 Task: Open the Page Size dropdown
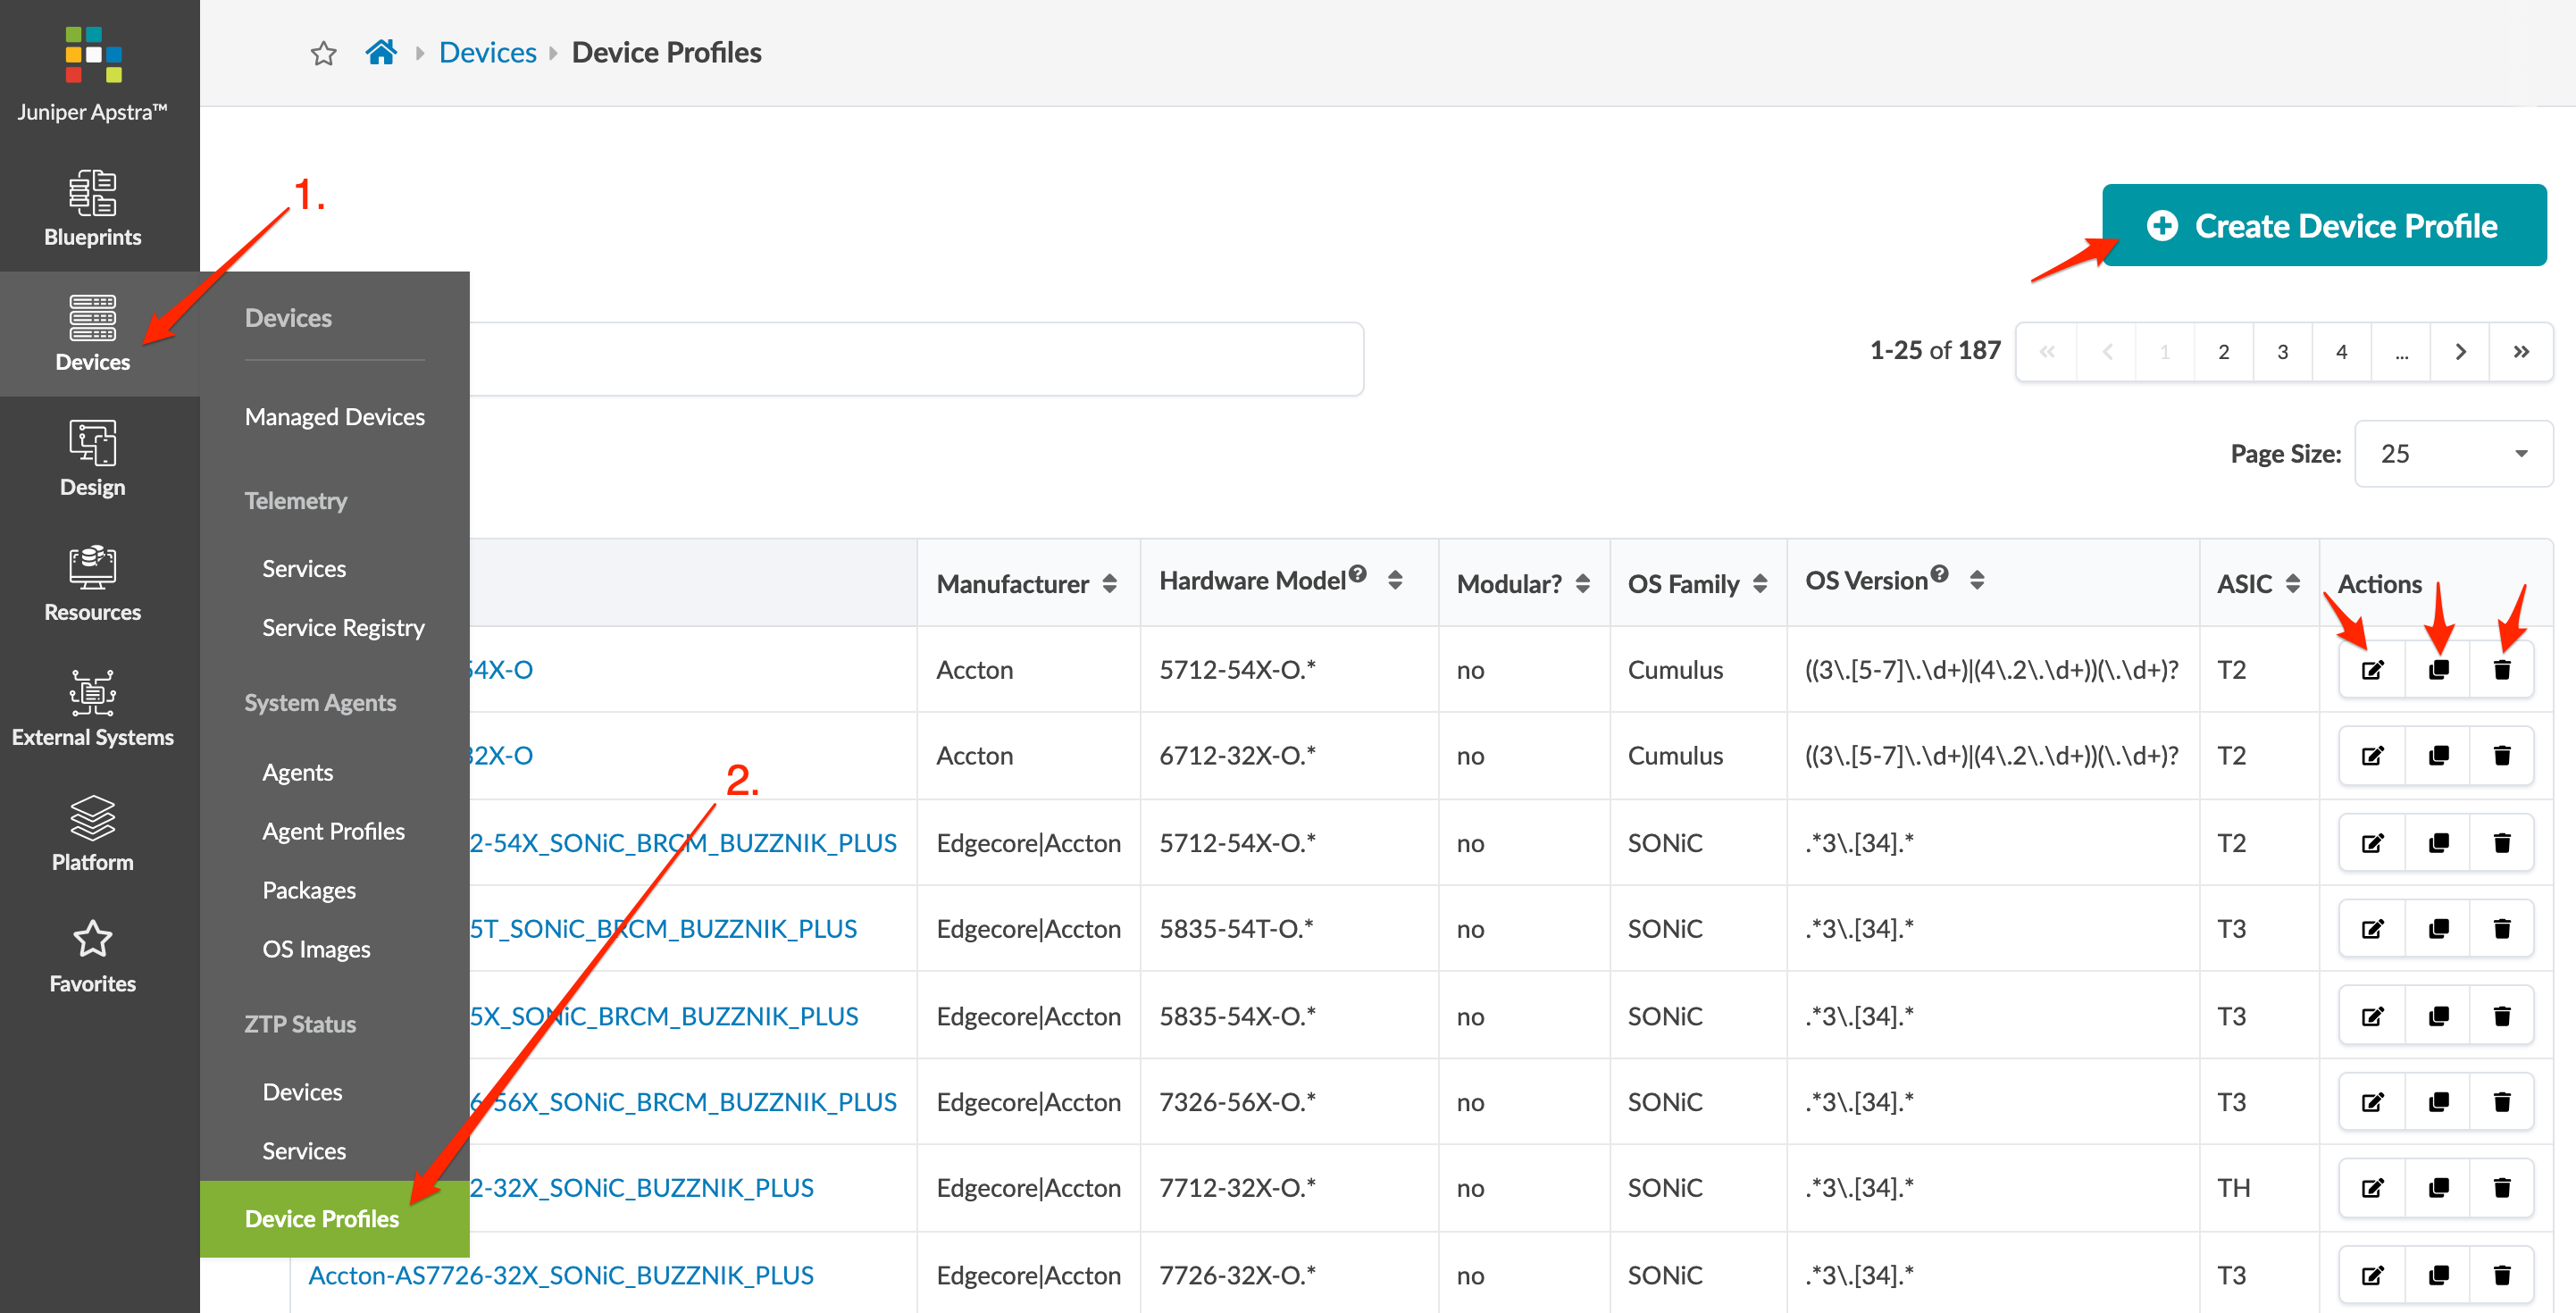[2453, 454]
